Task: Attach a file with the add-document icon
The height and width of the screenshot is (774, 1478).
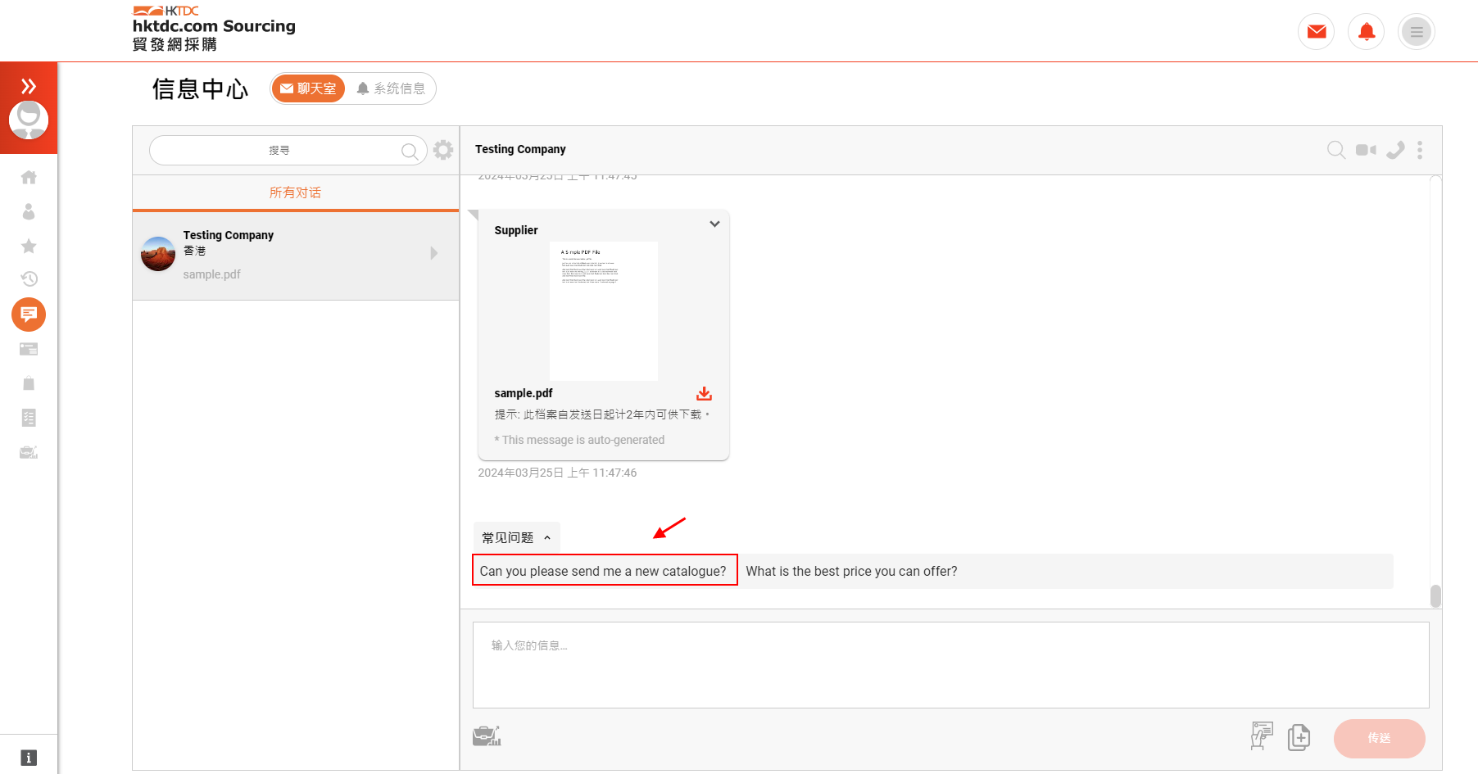Action: [x=1299, y=737]
